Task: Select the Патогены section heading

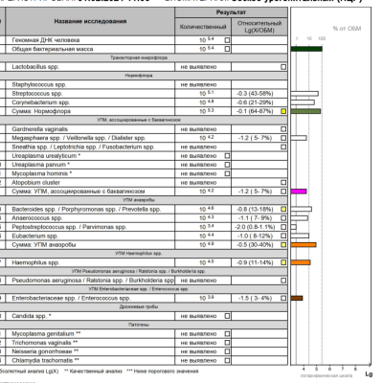Action: coord(139,325)
